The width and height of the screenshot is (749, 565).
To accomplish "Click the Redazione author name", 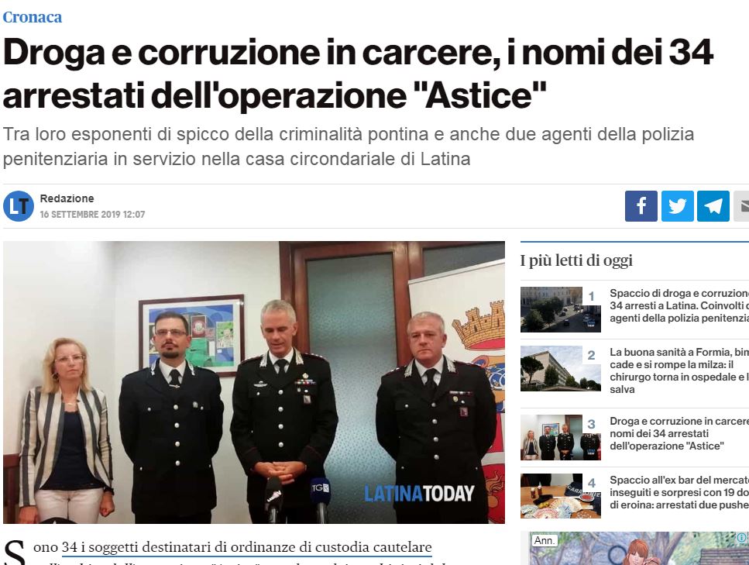I will pyautogui.click(x=67, y=198).
